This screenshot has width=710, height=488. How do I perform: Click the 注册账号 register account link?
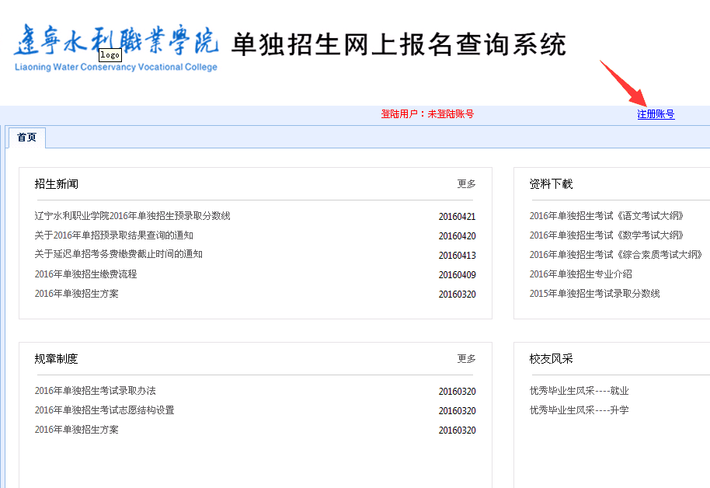(x=656, y=114)
